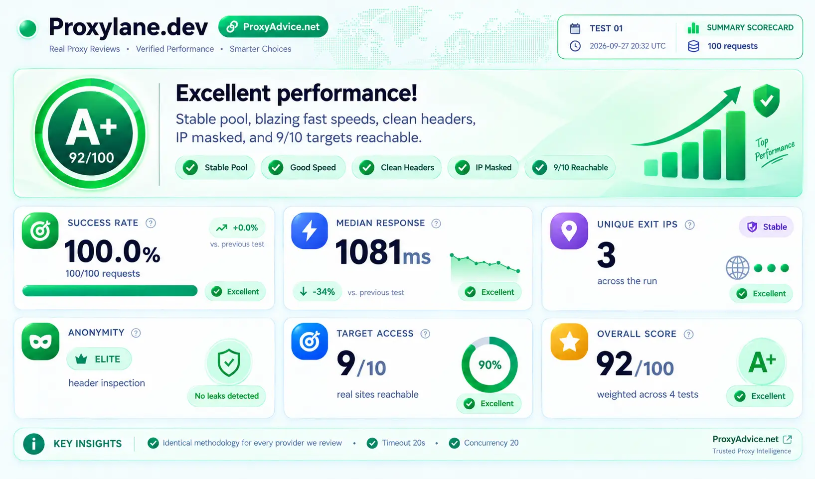The image size is (815, 479).
Task: Open help tooltip for Unique Exit IPs
Action: tap(690, 225)
